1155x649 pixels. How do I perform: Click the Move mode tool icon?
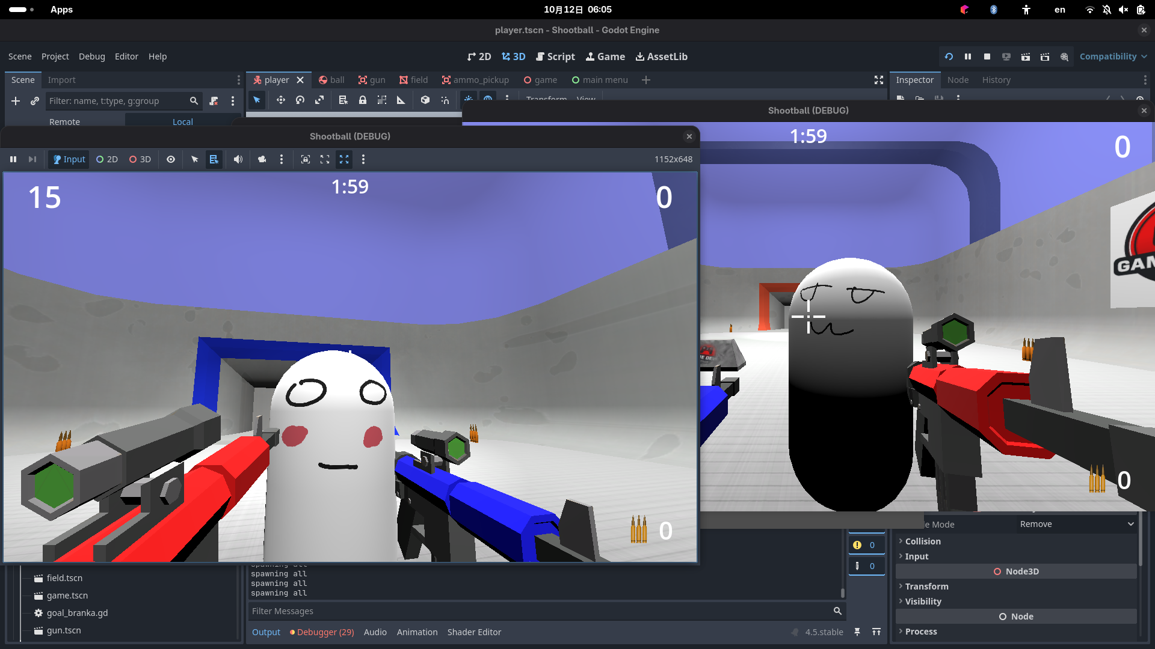click(x=280, y=100)
